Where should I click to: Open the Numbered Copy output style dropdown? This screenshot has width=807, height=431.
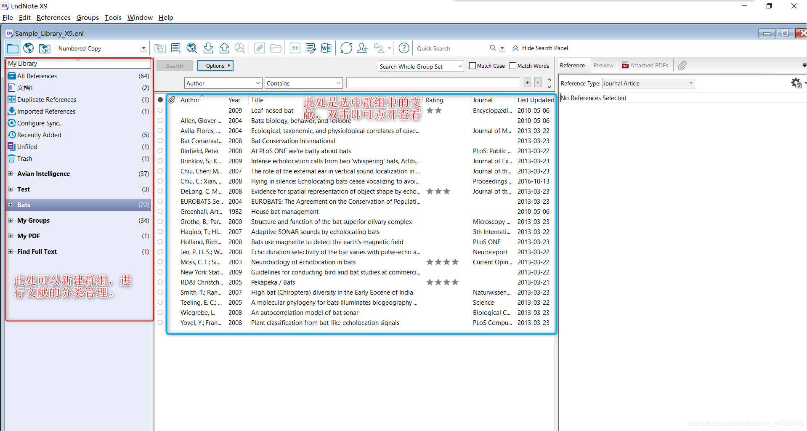(143, 48)
